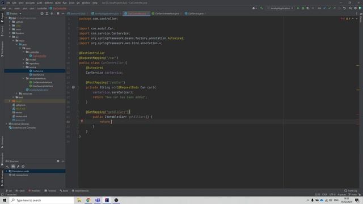Hide the Project tool window

63,14
